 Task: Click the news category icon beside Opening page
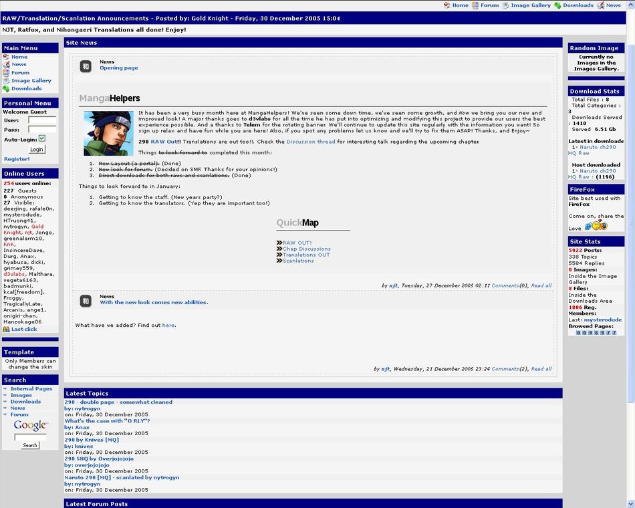point(86,66)
